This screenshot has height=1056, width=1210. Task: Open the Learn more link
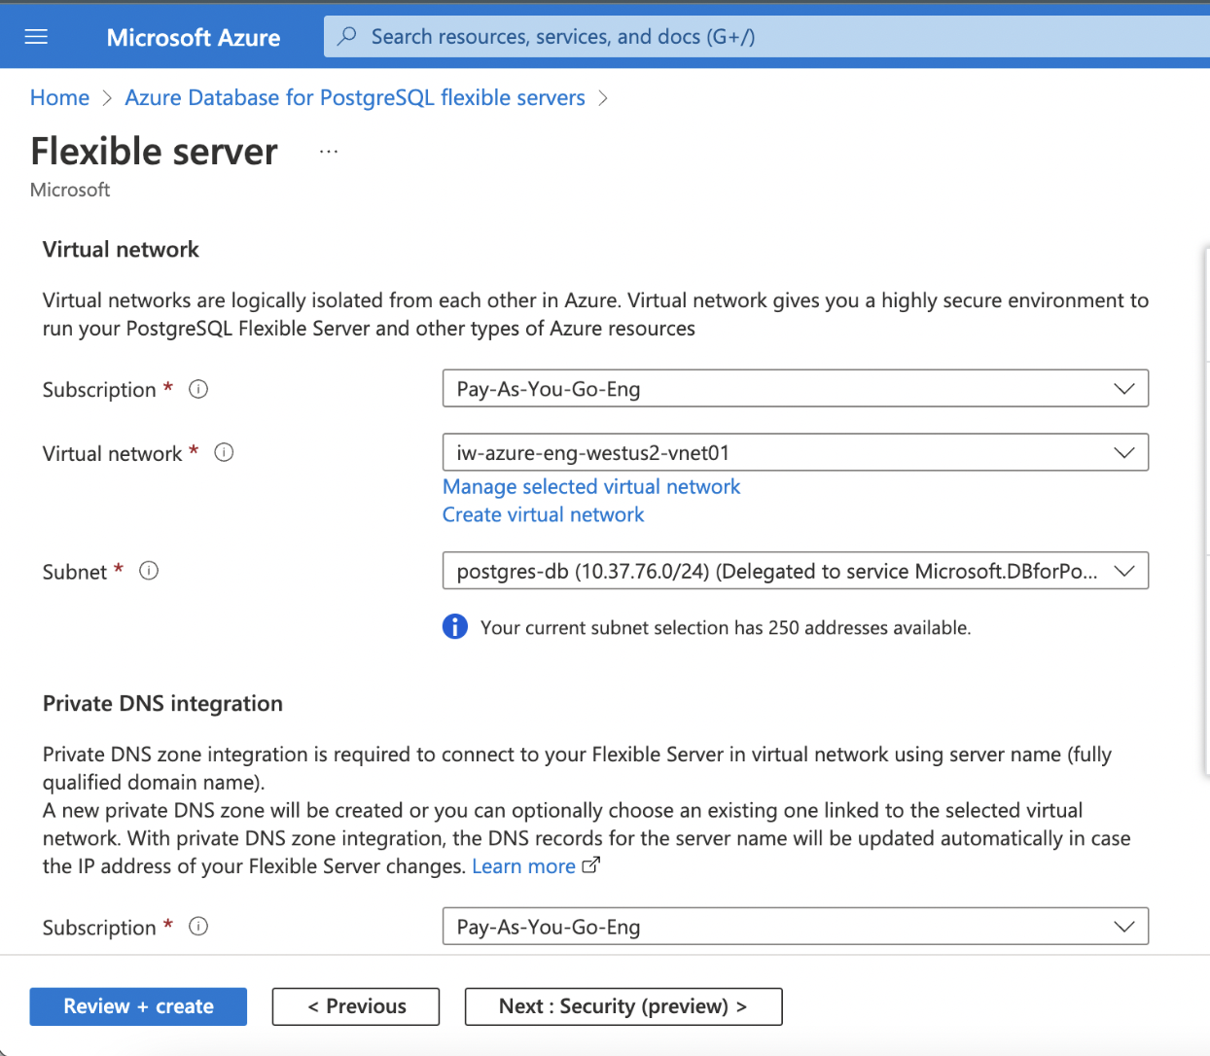coord(523,866)
